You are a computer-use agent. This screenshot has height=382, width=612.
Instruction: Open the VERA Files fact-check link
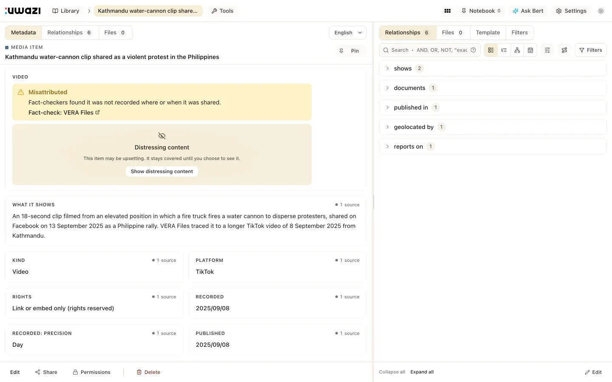[64, 112]
